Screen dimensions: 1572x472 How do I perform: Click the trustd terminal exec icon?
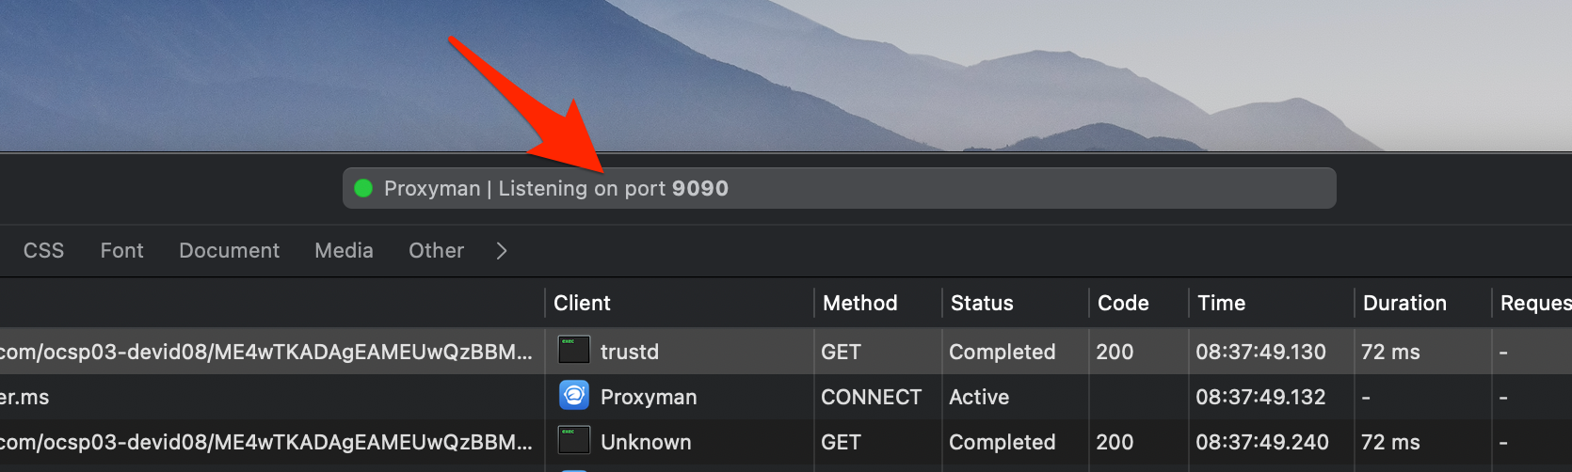[x=574, y=351]
